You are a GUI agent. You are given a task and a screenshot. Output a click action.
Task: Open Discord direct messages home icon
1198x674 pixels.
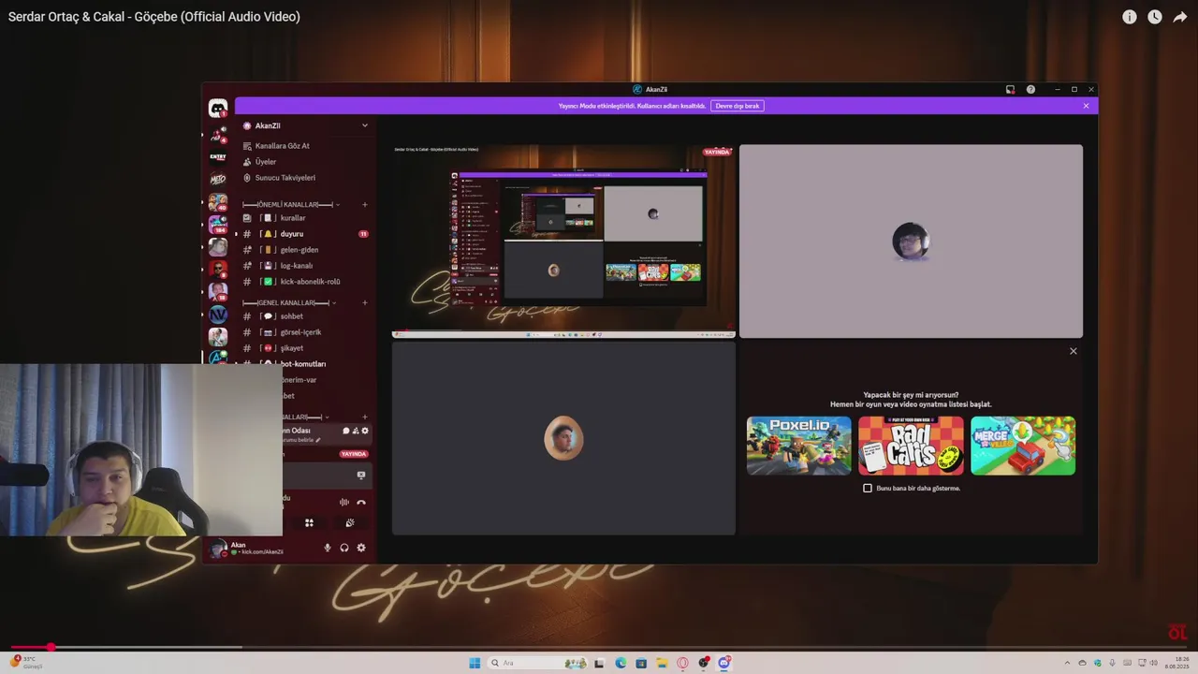[x=218, y=109]
